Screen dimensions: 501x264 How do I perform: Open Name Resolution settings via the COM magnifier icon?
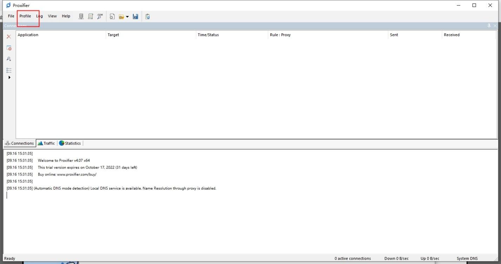100,16
